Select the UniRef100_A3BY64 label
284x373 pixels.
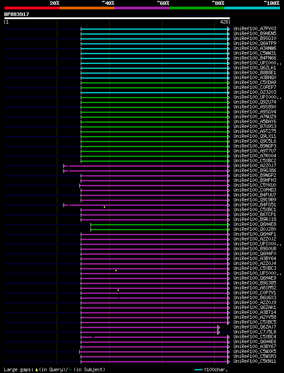click(x=255, y=259)
